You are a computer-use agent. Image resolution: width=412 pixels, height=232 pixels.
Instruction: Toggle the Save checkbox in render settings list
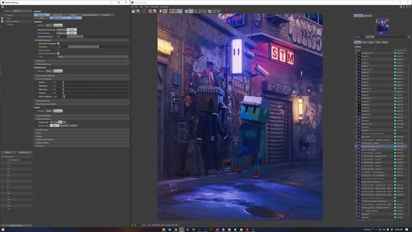3,19
